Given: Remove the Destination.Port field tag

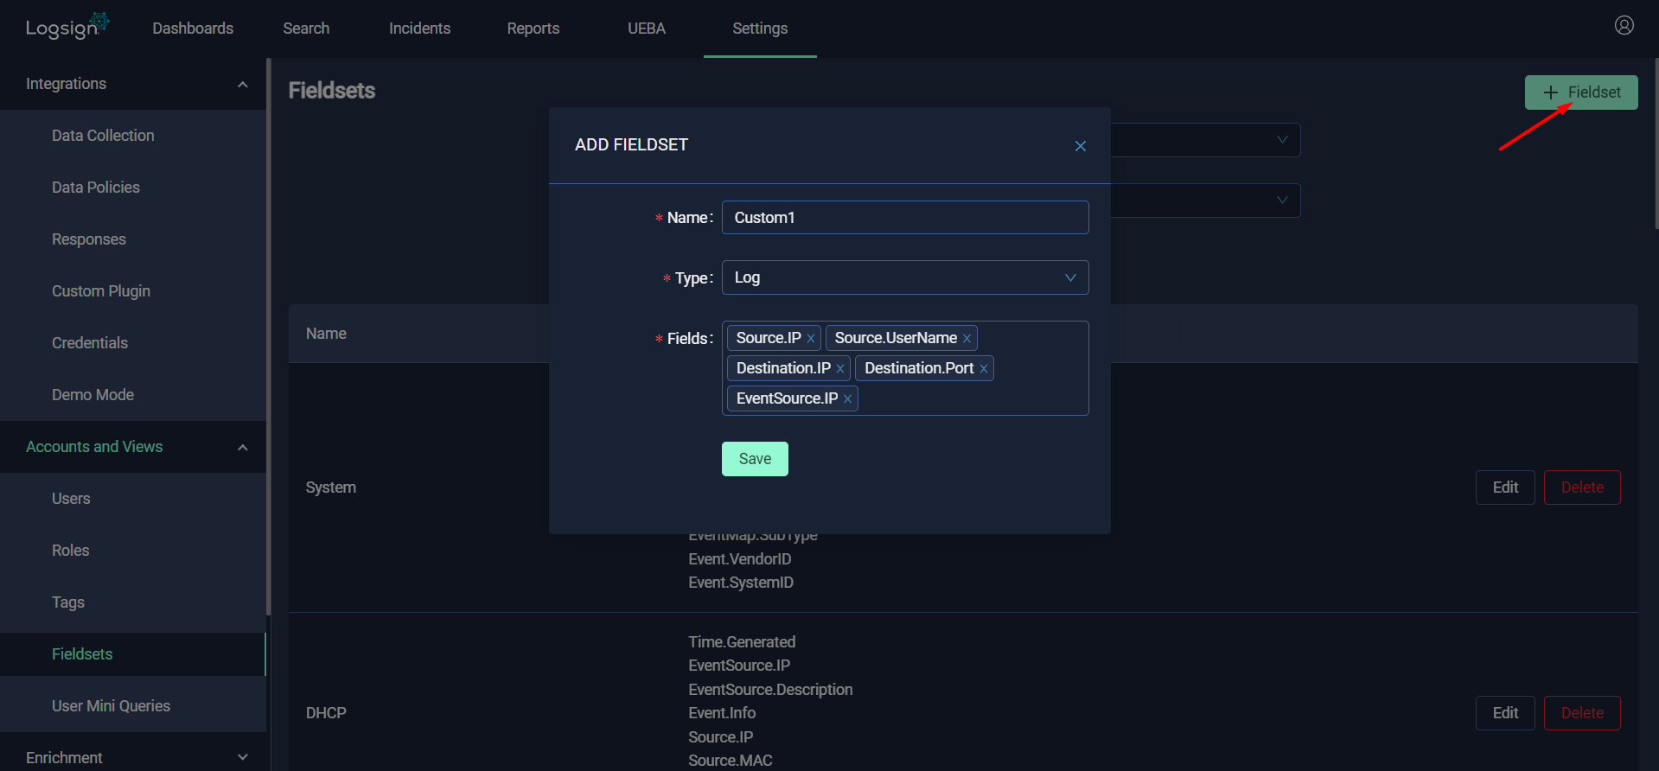Looking at the screenshot, I should click(983, 369).
